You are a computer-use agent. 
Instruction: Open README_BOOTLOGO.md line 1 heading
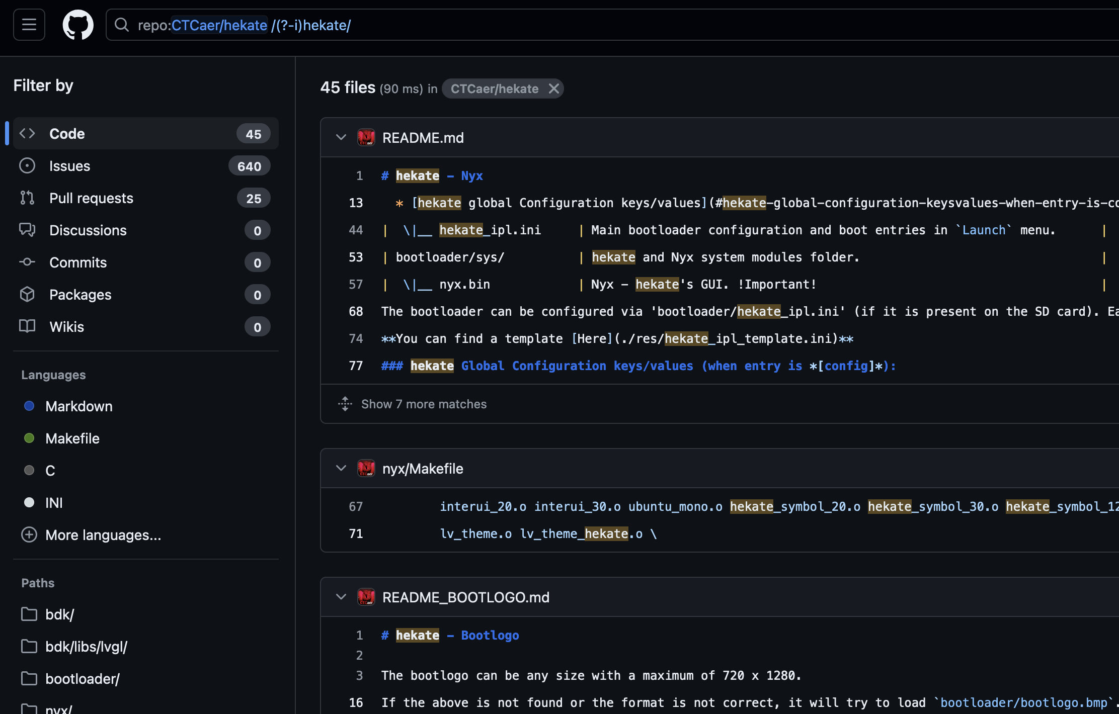pos(450,635)
